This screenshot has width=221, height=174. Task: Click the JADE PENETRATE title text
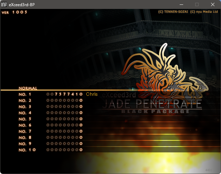click(x=151, y=104)
